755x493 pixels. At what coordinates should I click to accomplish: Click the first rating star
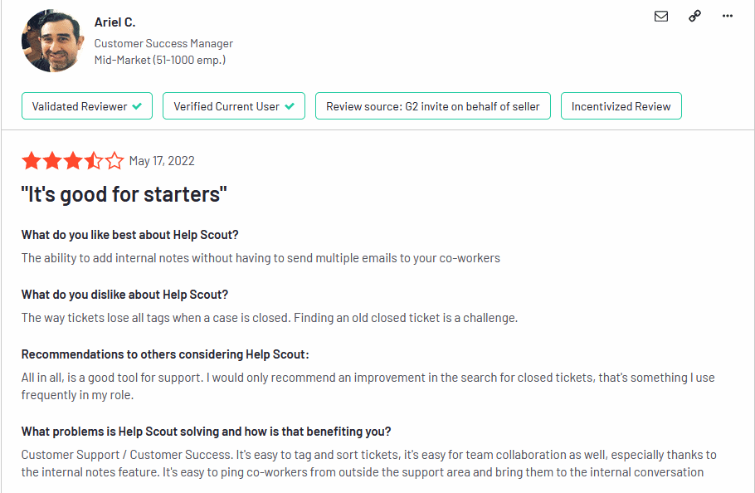[32, 161]
